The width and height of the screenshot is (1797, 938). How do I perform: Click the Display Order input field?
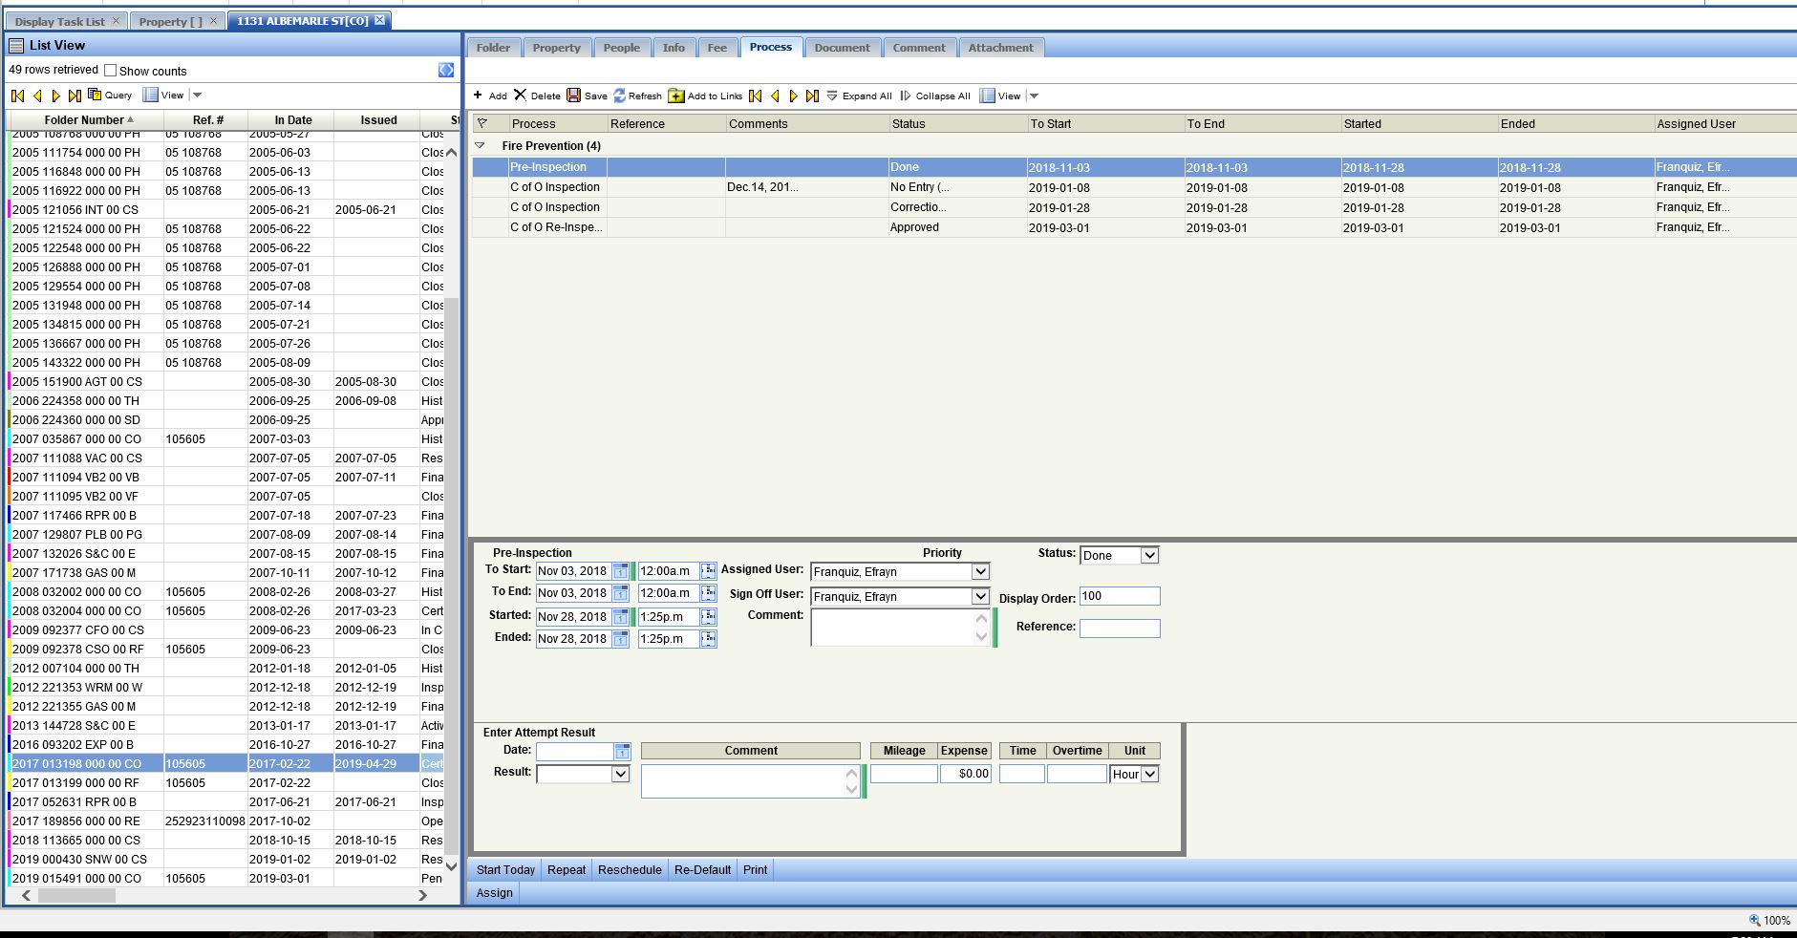tap(1119, 596)
